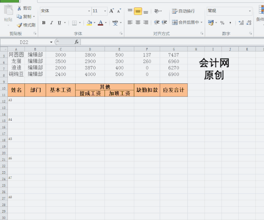Toggle right text alignment
264x220 pixels.
(146, 22)
